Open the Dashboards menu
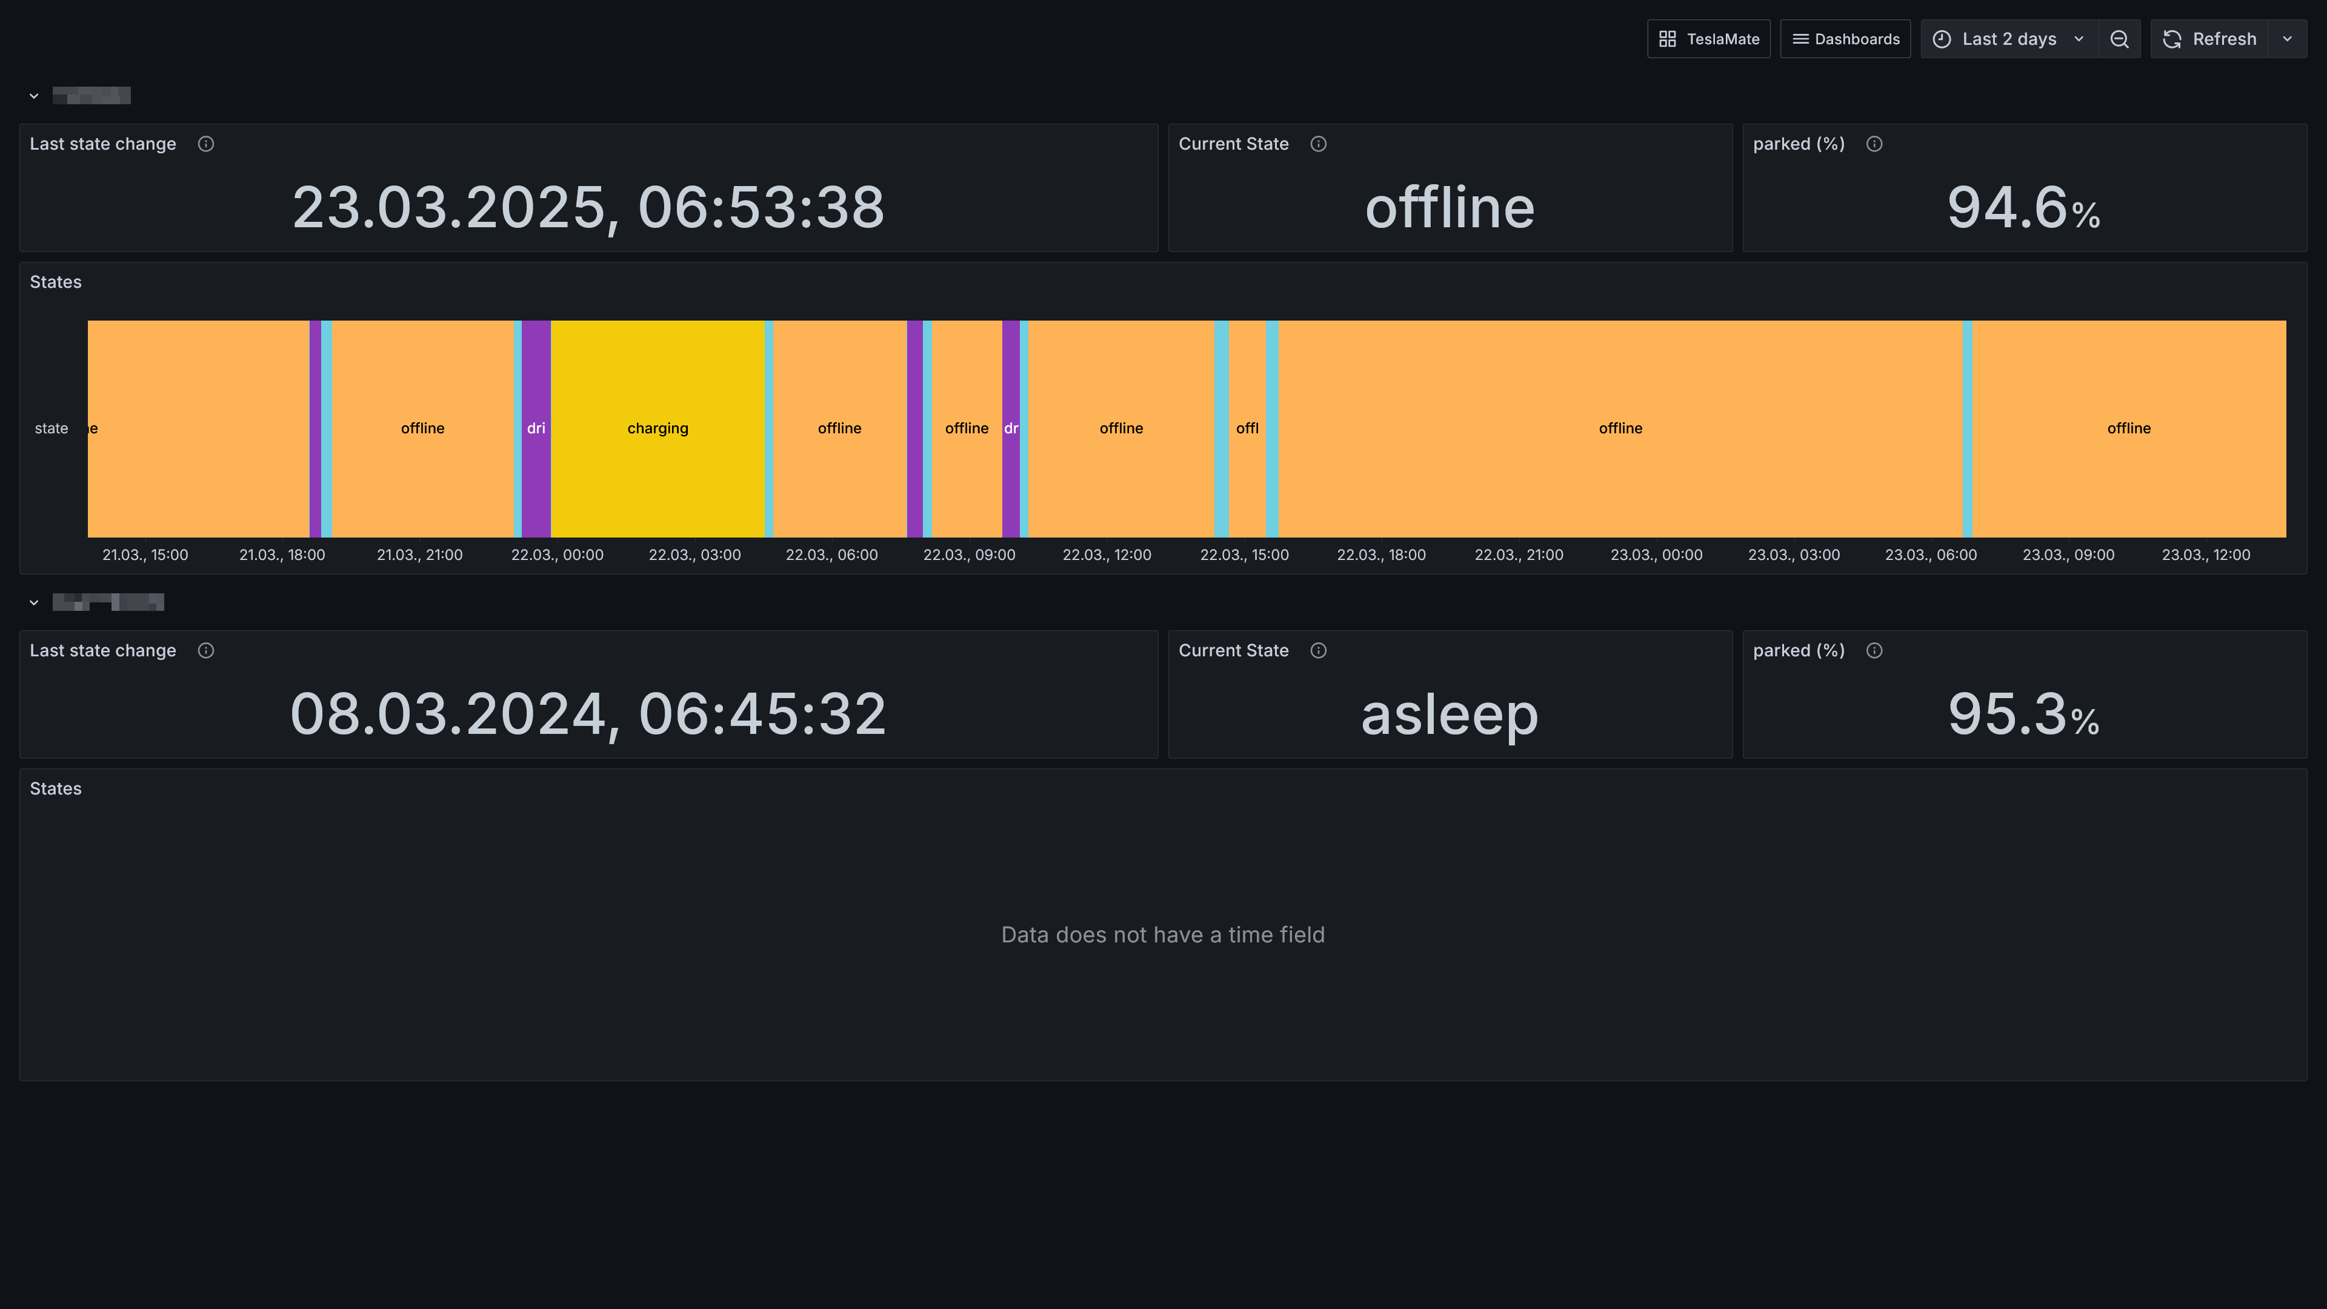The height and width of the screenshot is (1309, 2327). (1845, 39)
